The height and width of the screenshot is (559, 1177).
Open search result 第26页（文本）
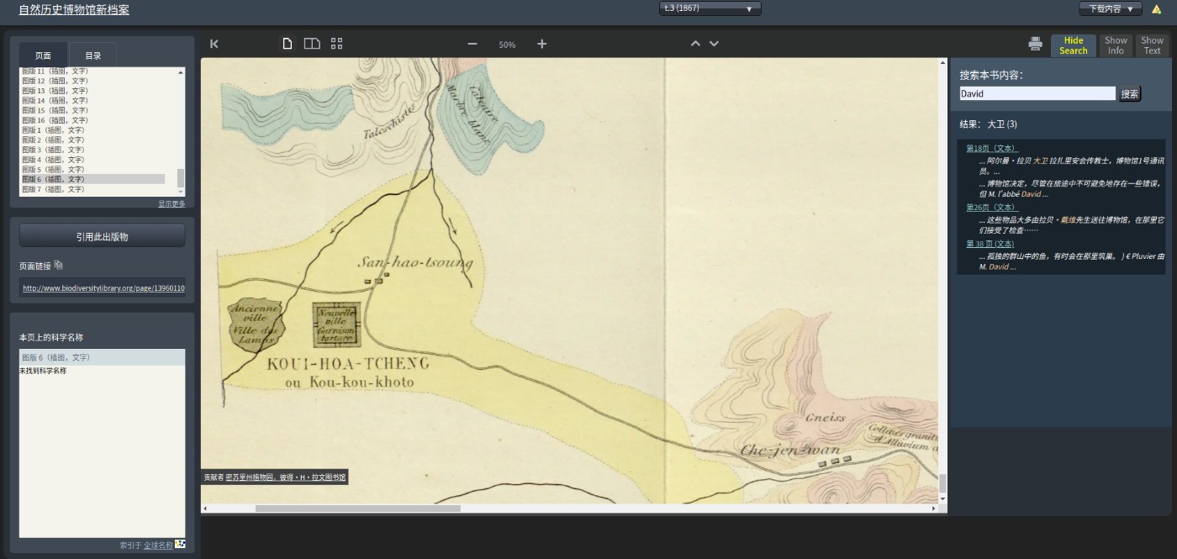coord(991,207)
